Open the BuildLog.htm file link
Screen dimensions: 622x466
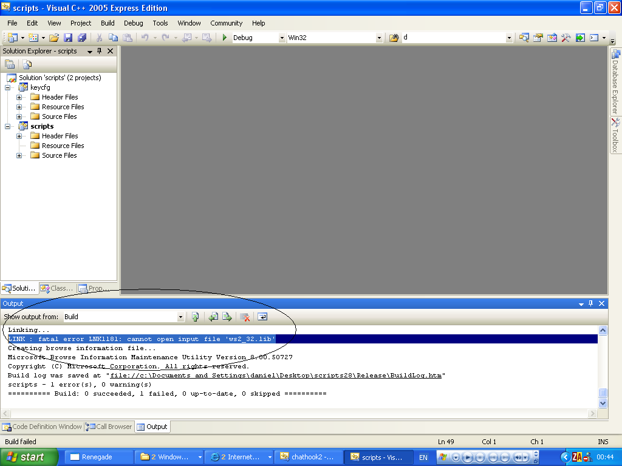[x=276, y=376]
